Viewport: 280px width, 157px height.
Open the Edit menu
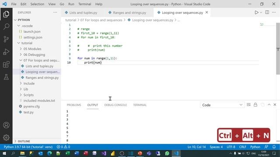click(23, 4)
